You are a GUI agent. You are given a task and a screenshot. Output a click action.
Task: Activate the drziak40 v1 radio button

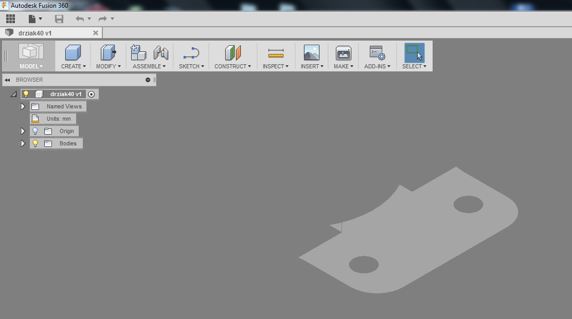(92, 94)
